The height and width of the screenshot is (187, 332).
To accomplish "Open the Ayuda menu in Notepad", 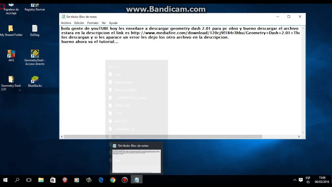I will point(113,23).
